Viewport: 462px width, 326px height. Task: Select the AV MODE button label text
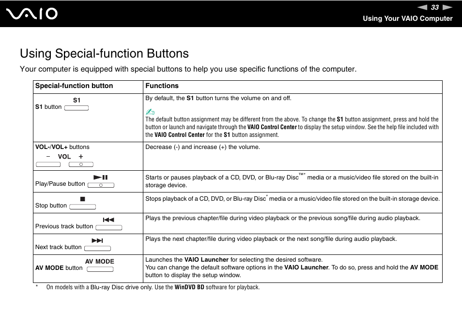pyautogui.click(x=59, y=268)
